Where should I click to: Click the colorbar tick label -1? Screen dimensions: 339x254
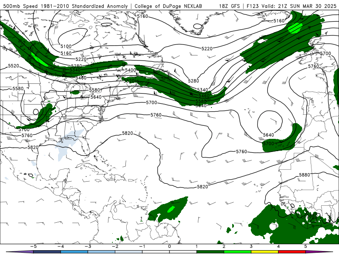(142, 246)
